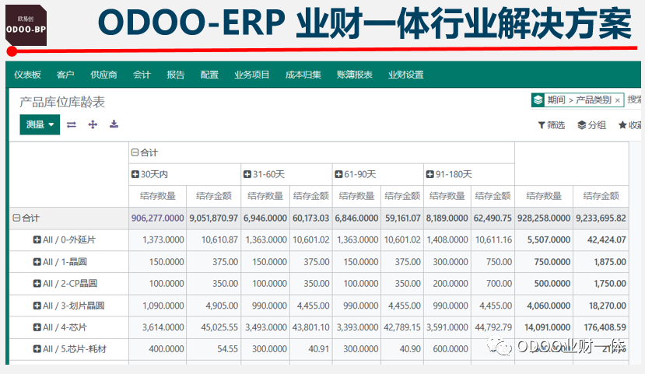Screen dimensions: 645x374
Task: Click the 搜索 search input field
Action: tap(634, 100)
